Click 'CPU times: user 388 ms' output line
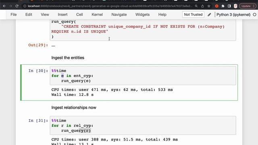Viewport: 258px width, 145px height. coord(114,140)
